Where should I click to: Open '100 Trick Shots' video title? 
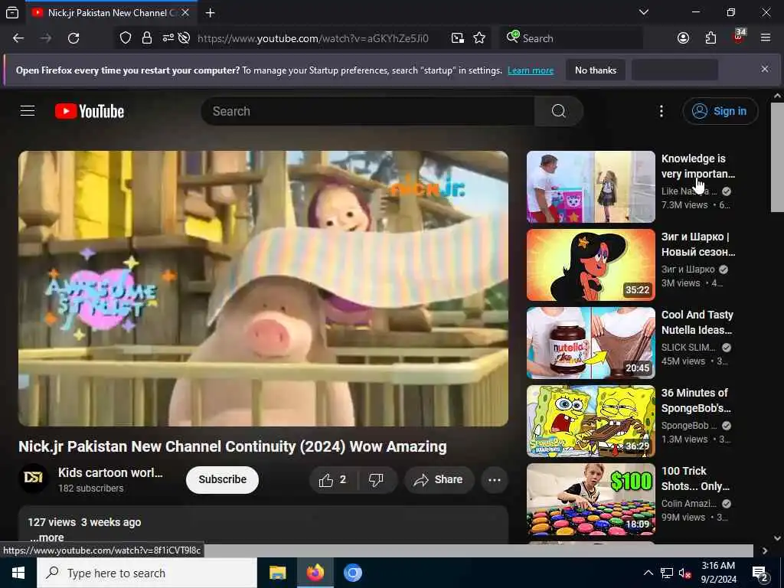[696, 479]
